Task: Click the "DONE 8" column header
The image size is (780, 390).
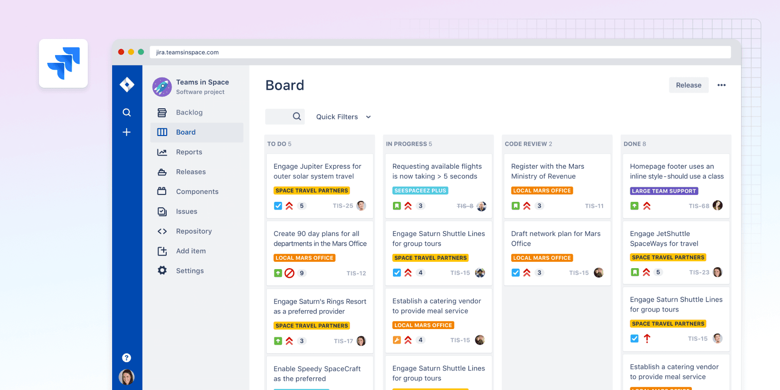Action: click(x=635, y=144)
